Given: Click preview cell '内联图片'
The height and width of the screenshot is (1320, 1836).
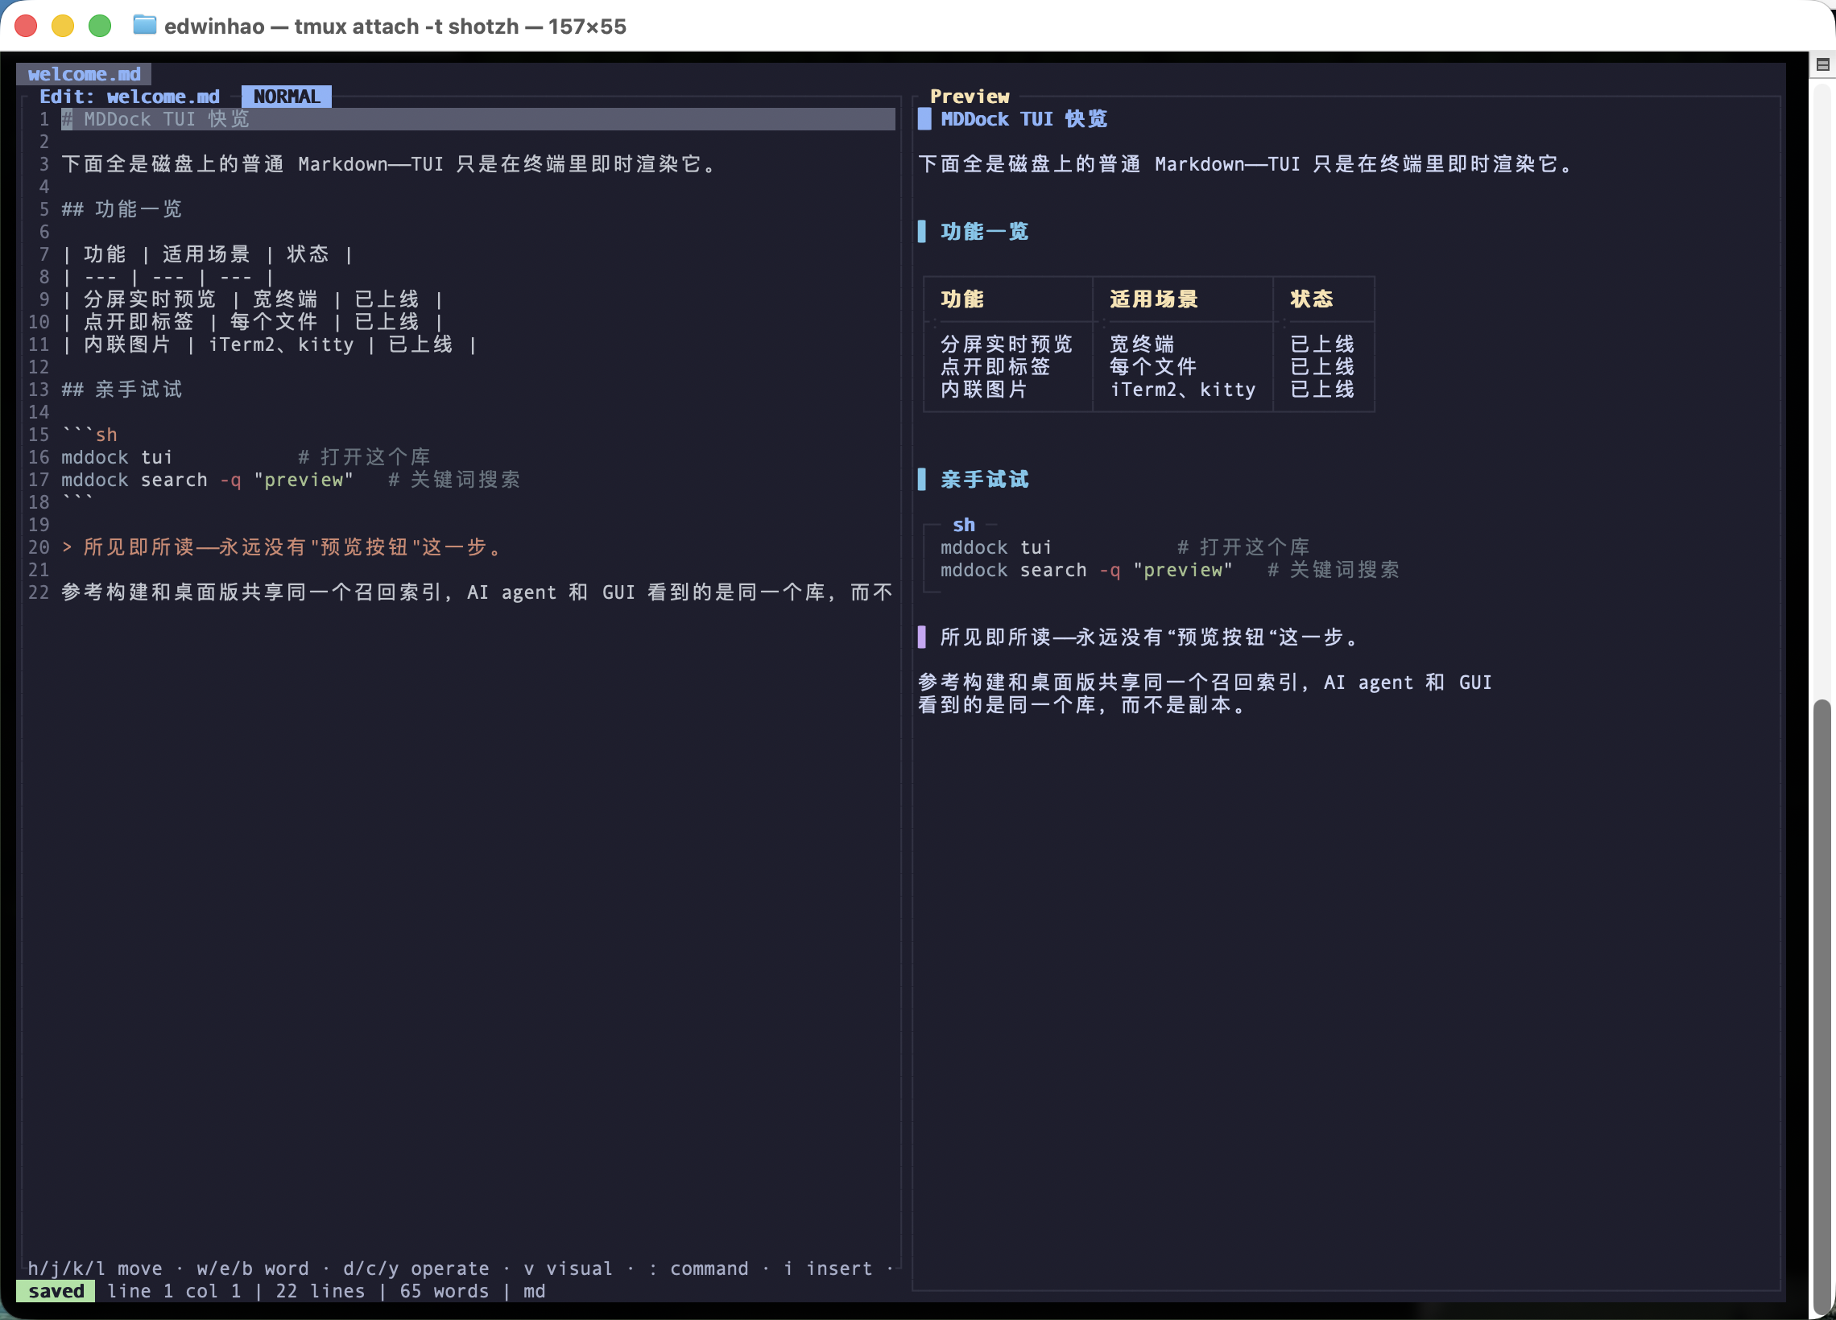Looking at the screenshot, I should tap(983, 390).
